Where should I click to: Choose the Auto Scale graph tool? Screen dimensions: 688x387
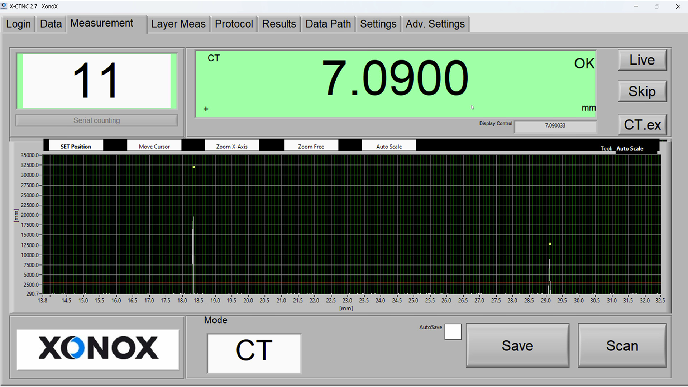click(389, 146)
